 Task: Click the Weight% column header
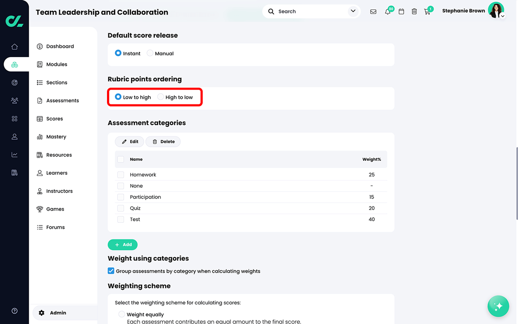point(372,159)
